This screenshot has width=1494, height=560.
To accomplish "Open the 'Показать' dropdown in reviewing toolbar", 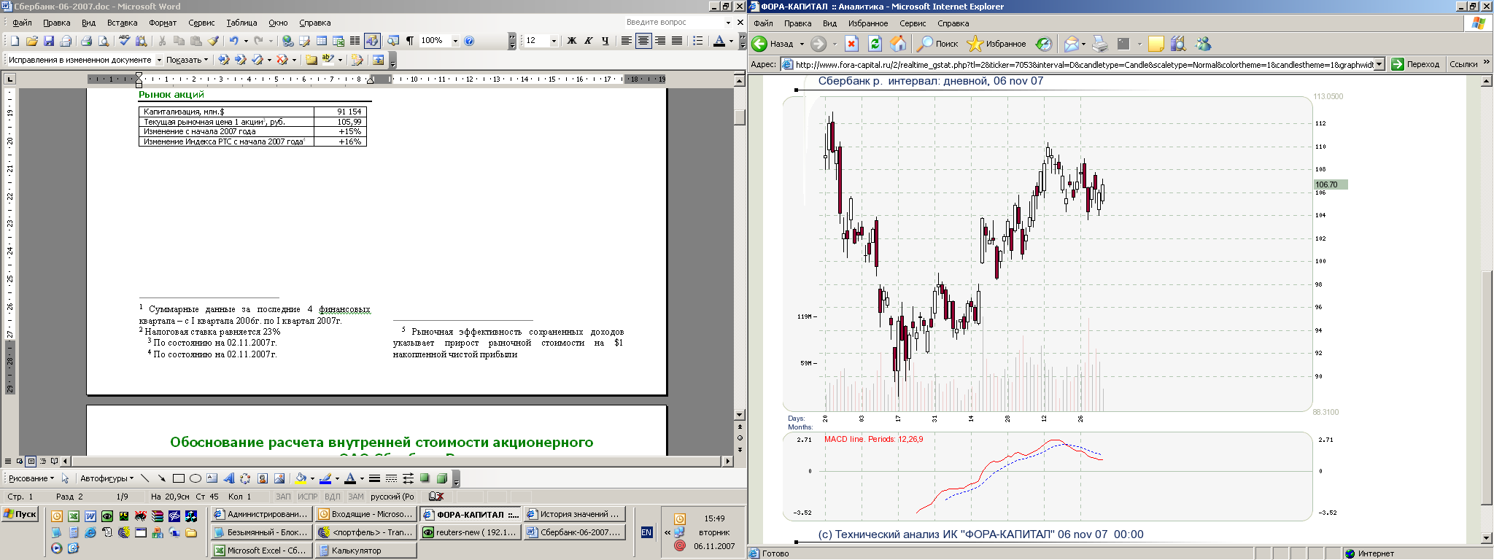I will click(x=187, y=60).
